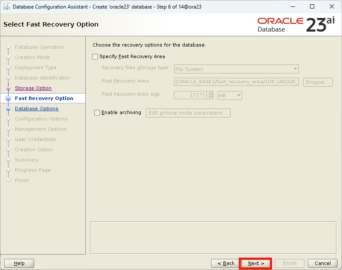Click the message area at the bottom
This screenshot has width=342, height=270.
(x=213, y=238)
